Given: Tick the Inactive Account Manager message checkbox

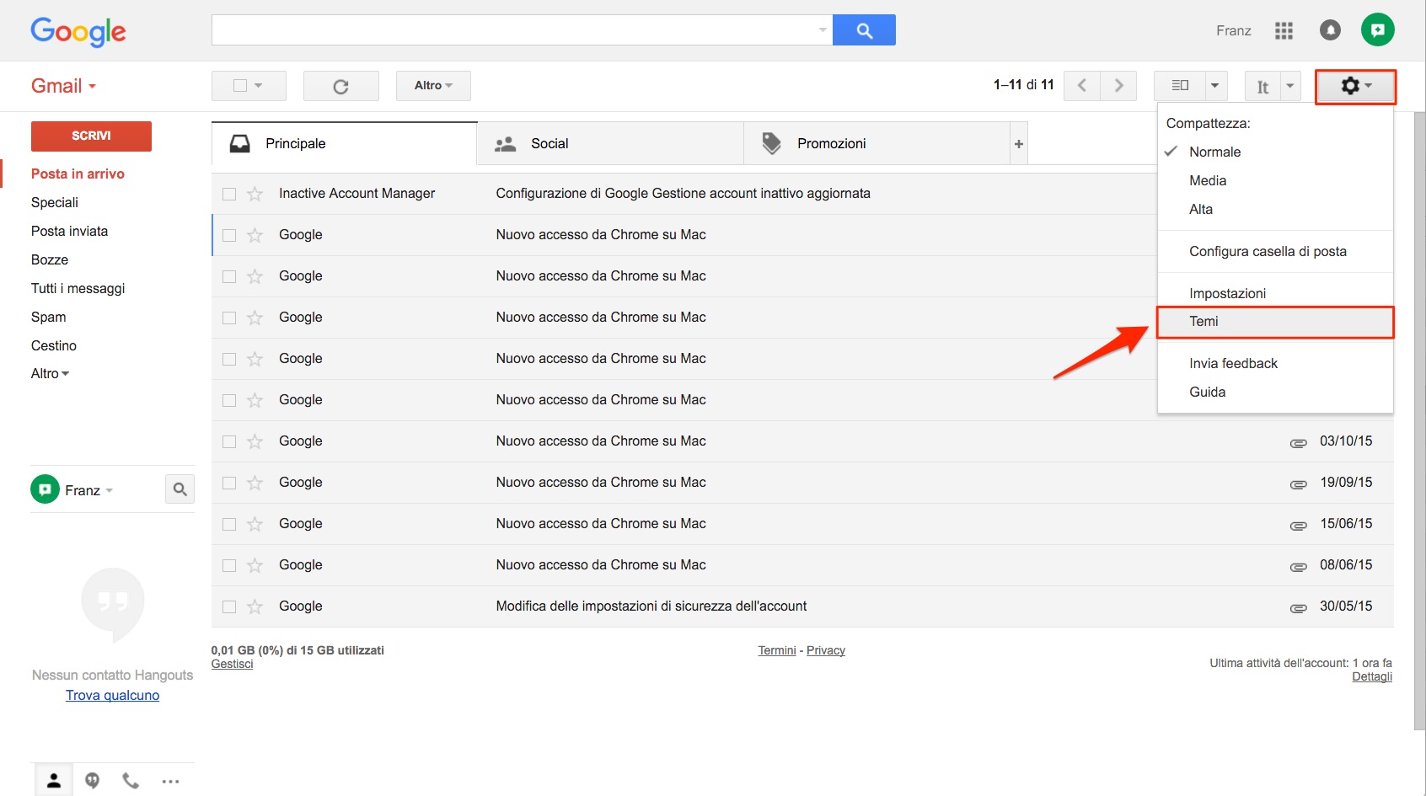Looking at the screenshot, I should pos(229,194).
